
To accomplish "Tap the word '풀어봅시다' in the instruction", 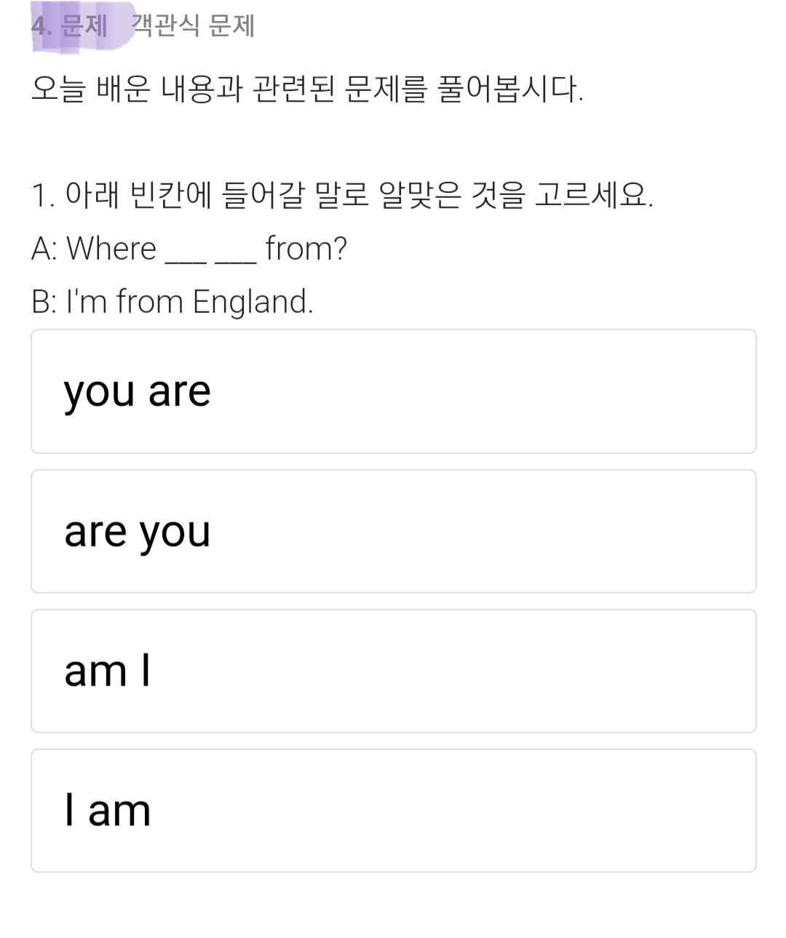I will click(509, 90).
